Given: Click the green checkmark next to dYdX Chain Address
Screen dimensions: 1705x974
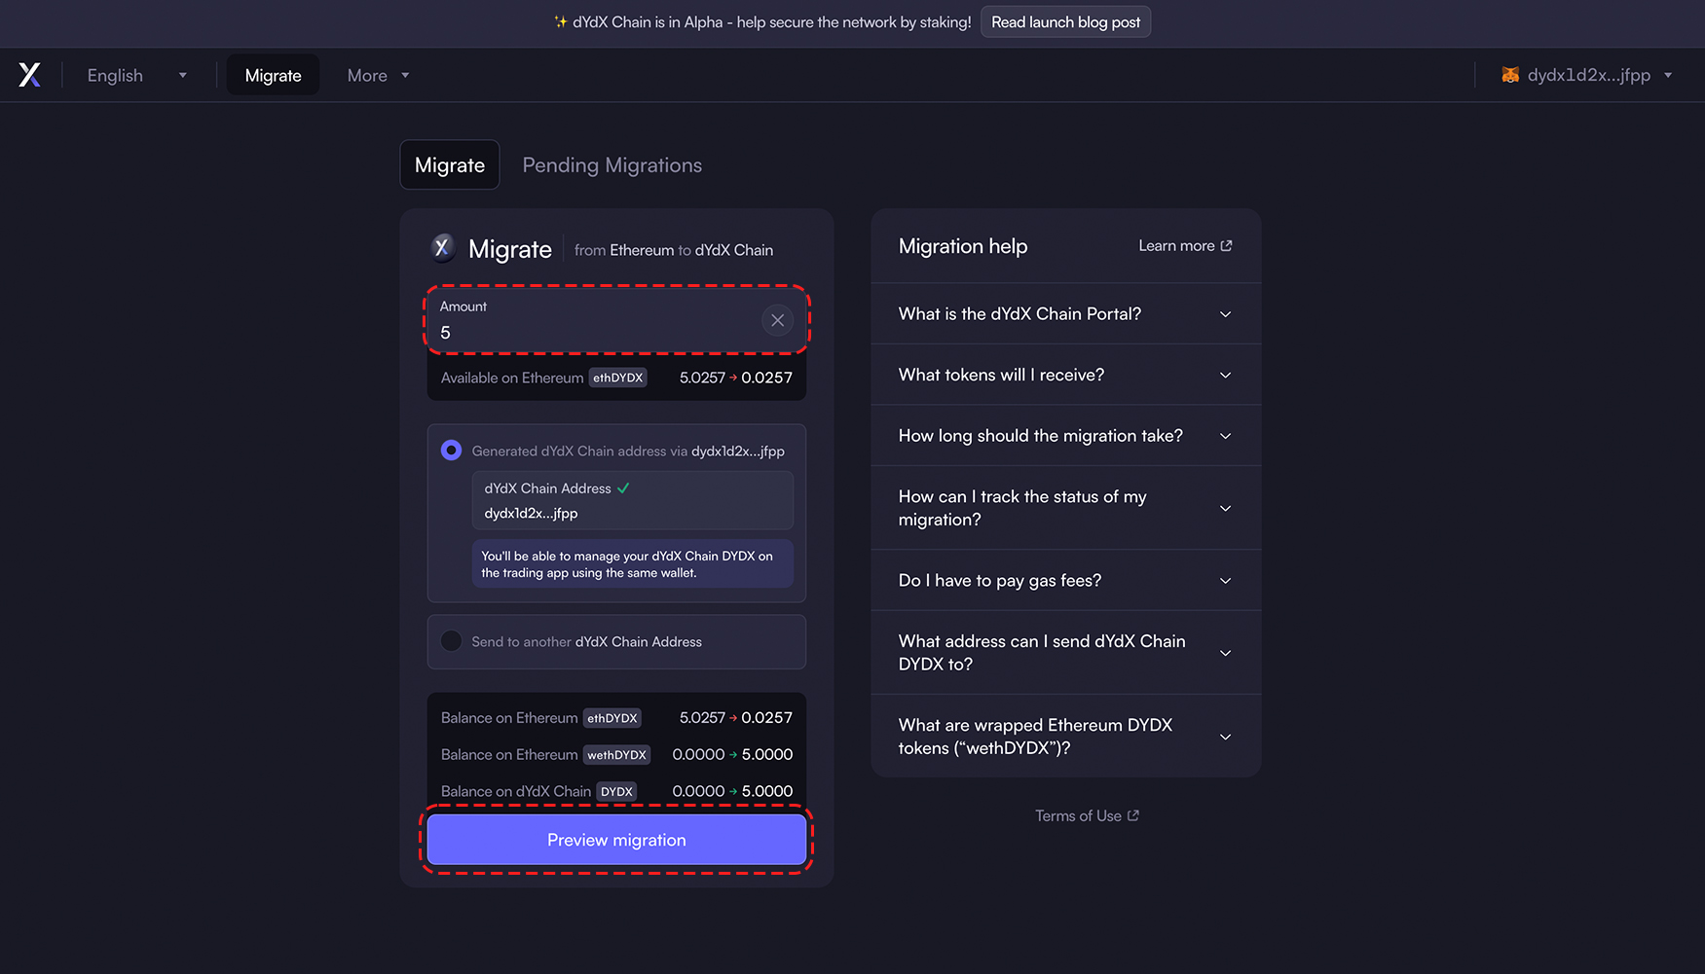Looking at the screenshot, I should [x=623, y=488].
